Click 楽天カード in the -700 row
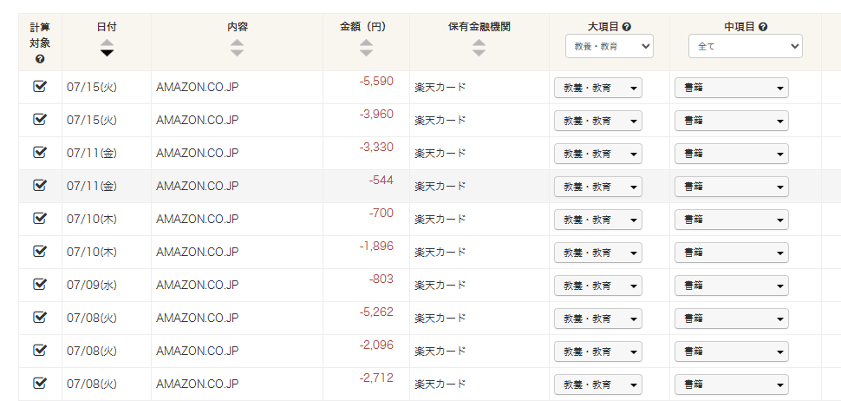Screen dimensions: 841x401 [x=440, y=219]
